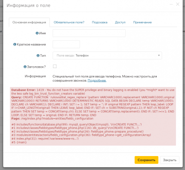Click the Сохранить button
185x170 pixels.
pos(146,160)
